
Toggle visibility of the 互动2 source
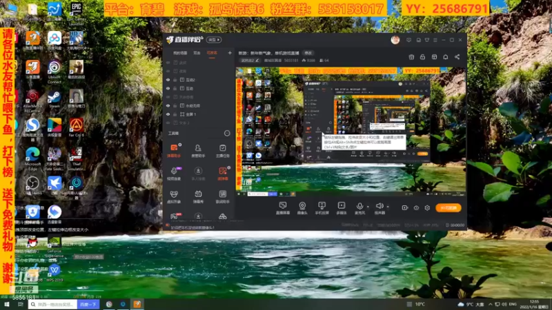(168, 80)
